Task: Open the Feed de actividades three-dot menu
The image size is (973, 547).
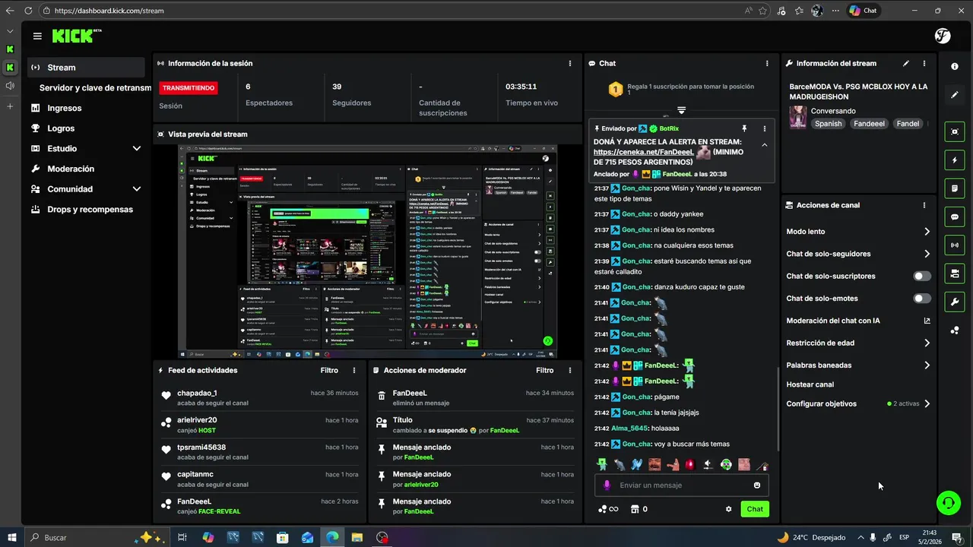Action: [354, 371]
